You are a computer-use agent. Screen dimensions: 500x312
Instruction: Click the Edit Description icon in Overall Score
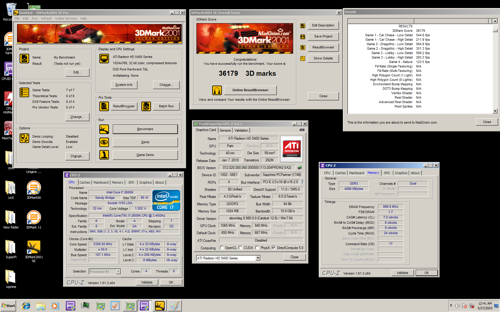303,26
